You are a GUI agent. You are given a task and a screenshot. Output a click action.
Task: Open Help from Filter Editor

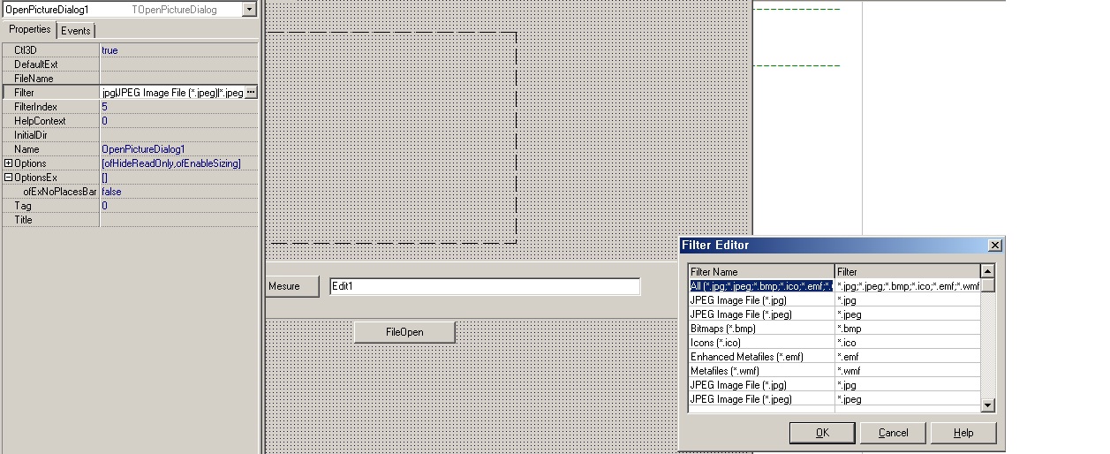963,433
